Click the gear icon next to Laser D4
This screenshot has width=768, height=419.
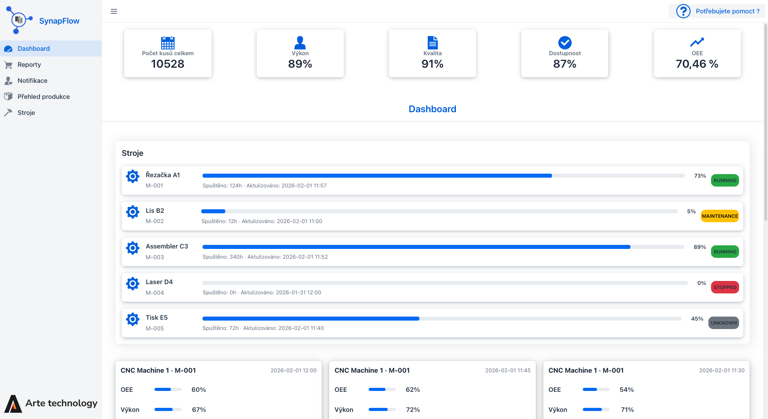[x=133, y=283]
